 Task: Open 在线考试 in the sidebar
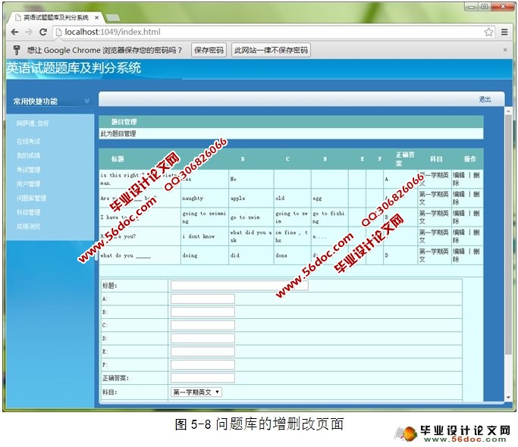coord(29,142)
